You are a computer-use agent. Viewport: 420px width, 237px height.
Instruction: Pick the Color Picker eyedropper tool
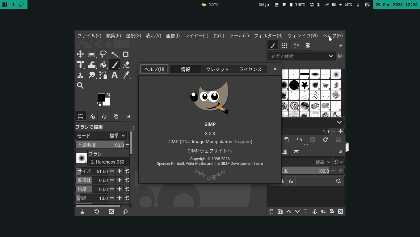[126, 75]
